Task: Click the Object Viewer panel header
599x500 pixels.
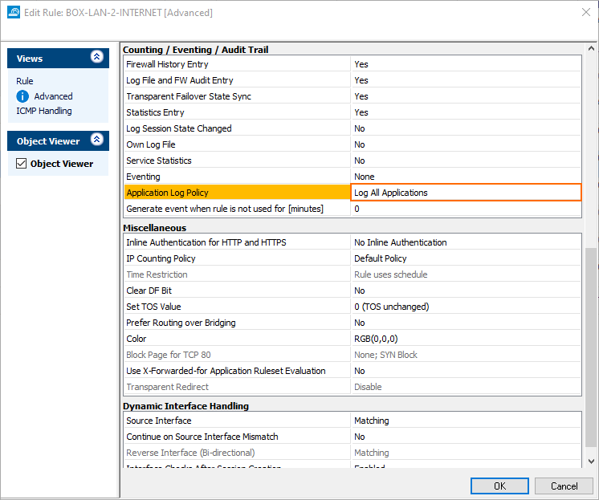Action: pos(58,140)
